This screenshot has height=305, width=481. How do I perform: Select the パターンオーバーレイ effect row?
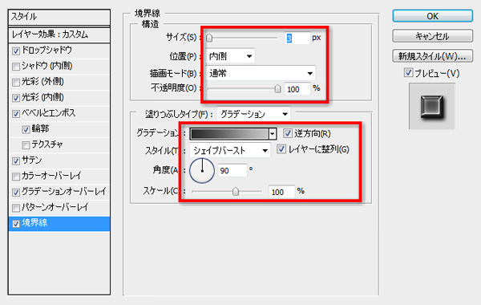pyautogui.click(x=59, y=208)
